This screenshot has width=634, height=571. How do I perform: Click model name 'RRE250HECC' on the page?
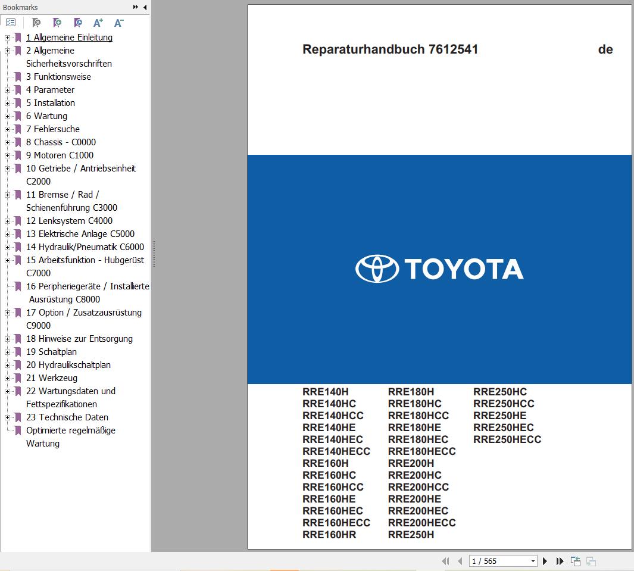tap(507, 439)
